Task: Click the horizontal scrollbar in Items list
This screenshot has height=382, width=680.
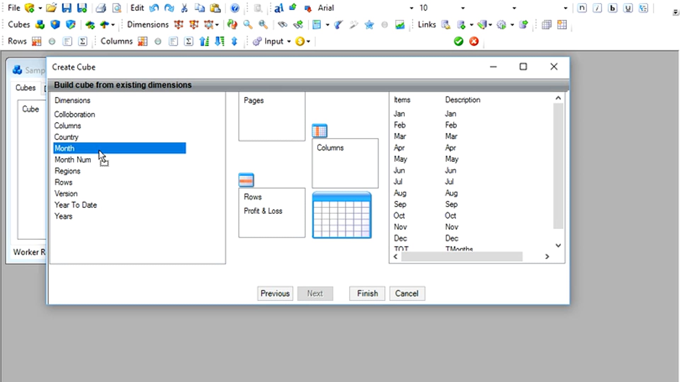Action: 461,256
